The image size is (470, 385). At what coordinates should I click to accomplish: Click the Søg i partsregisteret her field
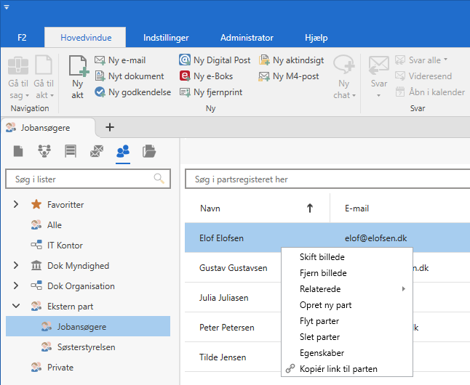[x=327, y=179]
